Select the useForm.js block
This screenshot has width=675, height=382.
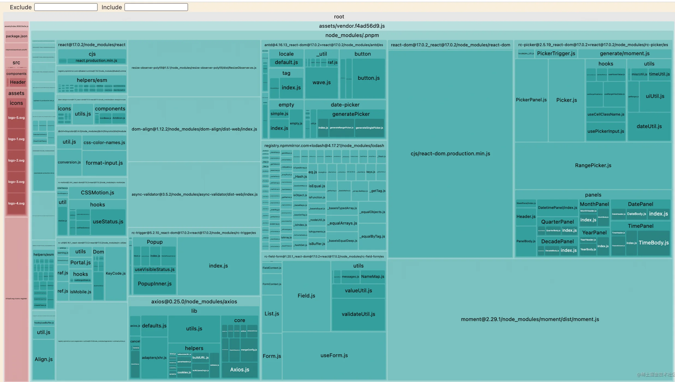[x=334, y=356]
